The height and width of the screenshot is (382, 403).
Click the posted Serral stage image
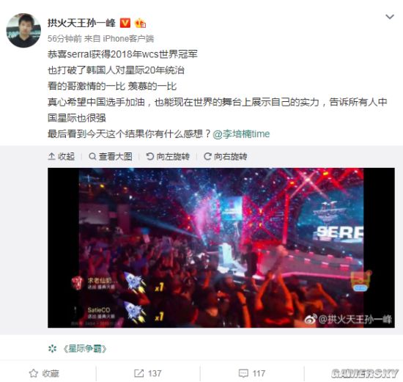pos(221,248)
